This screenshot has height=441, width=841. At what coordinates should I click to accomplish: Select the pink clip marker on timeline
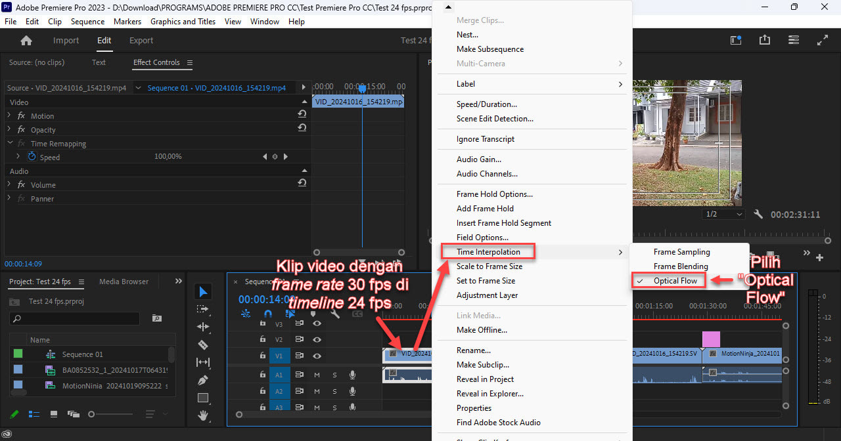pyautogui.click(x=711, y=339)
